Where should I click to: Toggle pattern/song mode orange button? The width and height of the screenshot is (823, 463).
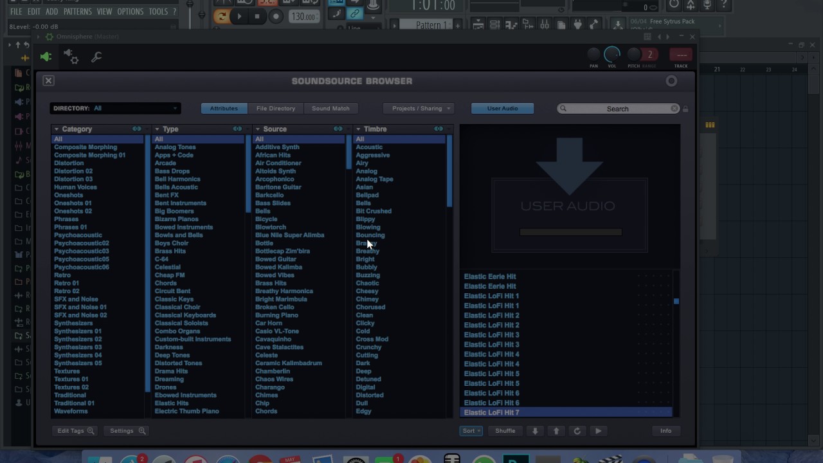point(222,17)
